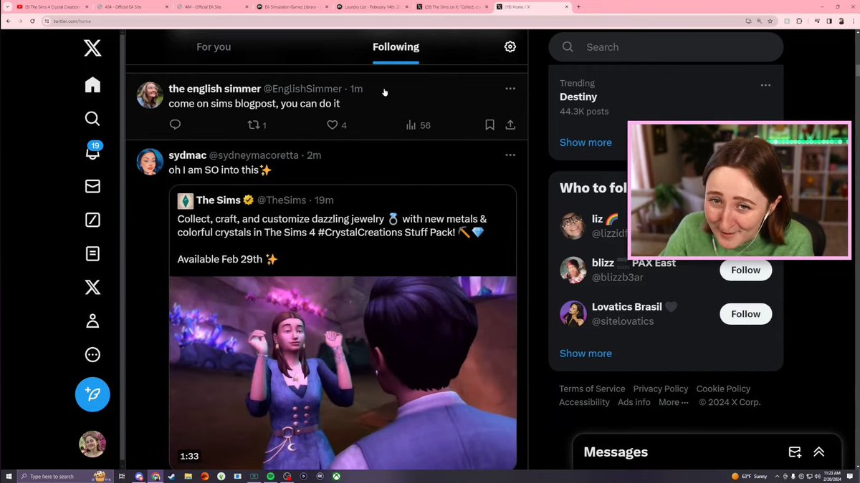Open sydmac's profile avatar
The width and height of the screenshot is (860, 483).
point(150,162)
